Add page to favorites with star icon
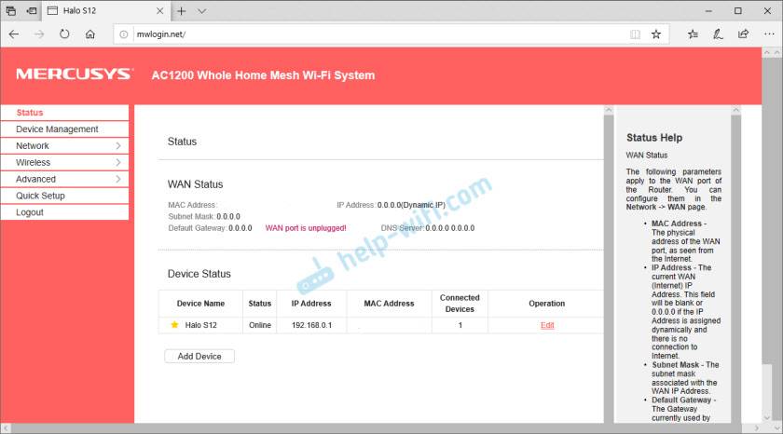Screen dimensions: 783x434 [x=656, y=34]
